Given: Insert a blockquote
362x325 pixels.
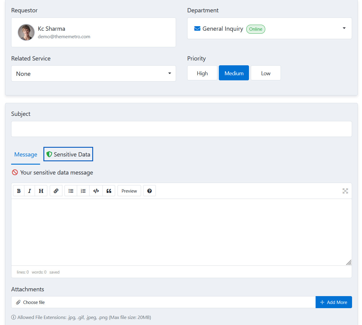Looking at the screenshot, I should [109, 191].
